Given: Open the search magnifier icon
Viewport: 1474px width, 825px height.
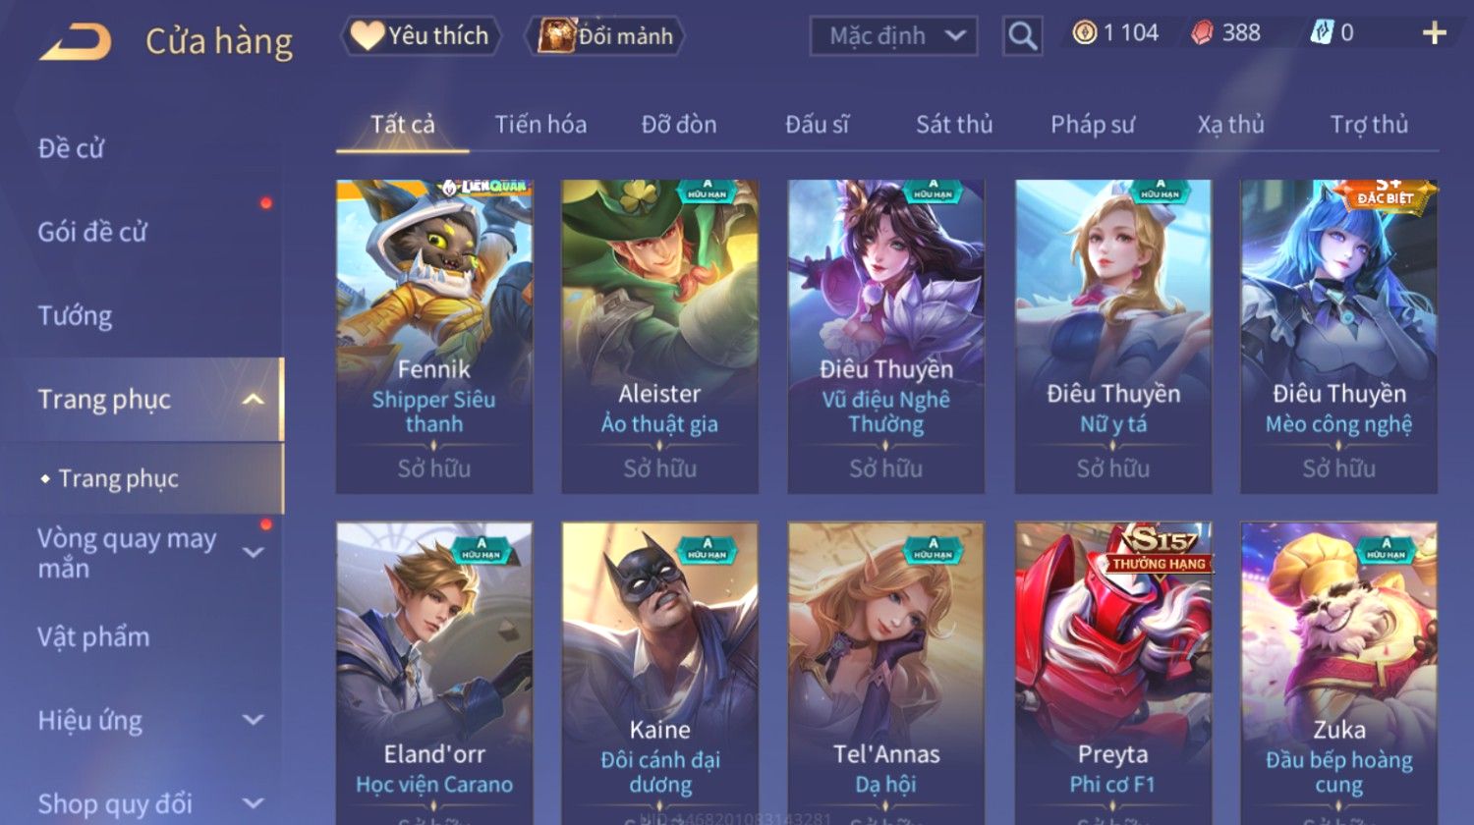Looking at the screenshot, I should pyautogui.click(x=1022, y=36).
